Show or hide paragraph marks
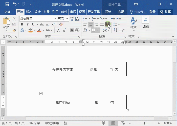This screenshot has height=126, width=177. click(x=123, y=30)
